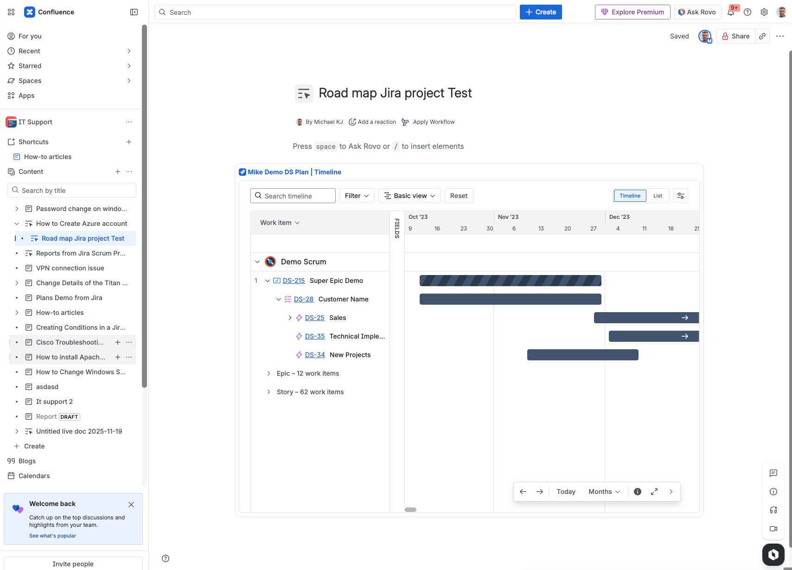Click the timeline info icon
Viewport: 792px width, 570px height.
pos(638,492)
